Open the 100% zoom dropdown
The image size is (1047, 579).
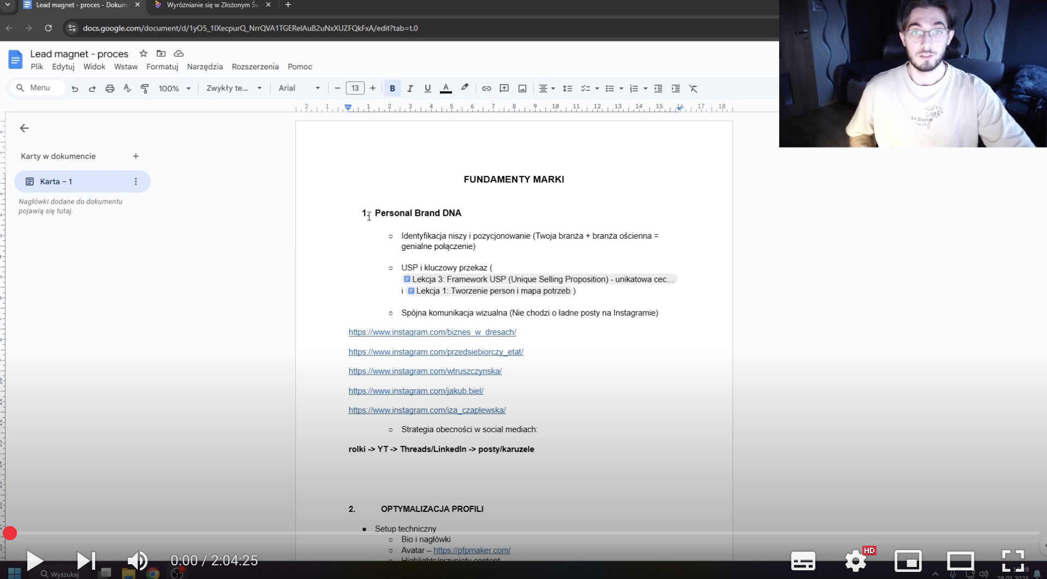coord(174,88)
